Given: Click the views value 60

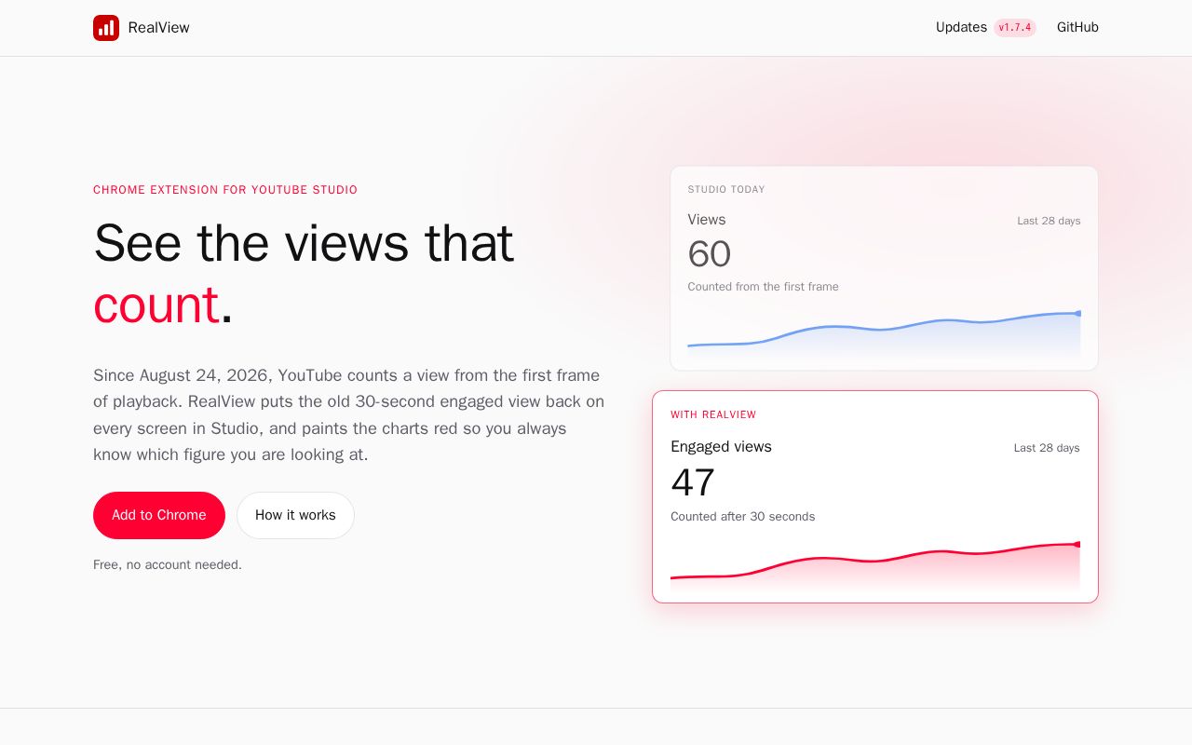Looking at the screenshot, I should 710,253.
